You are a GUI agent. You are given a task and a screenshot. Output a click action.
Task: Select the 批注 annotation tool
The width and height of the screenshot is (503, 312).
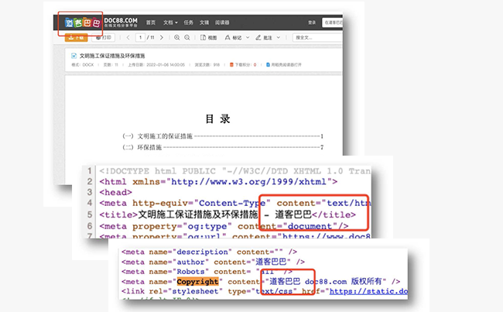coord(264,38)
